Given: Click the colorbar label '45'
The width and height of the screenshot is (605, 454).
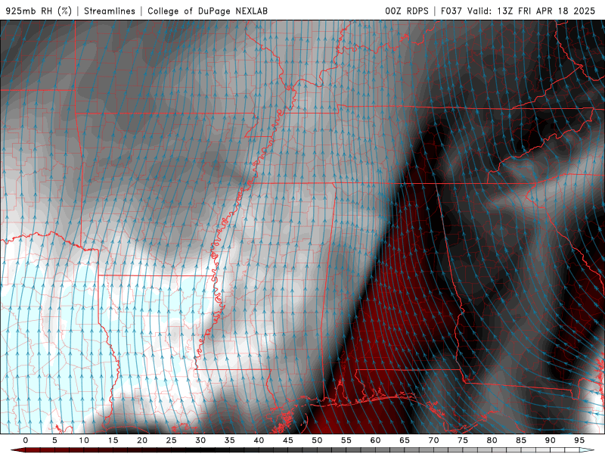Looking at the screenshot, I should 288,440.
